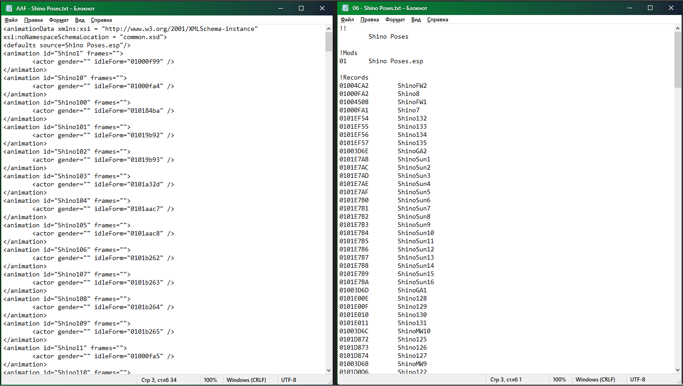Click record 01003D6B ShinoMW9
This screenshot has height=386, width=683.
click(383, 364)
